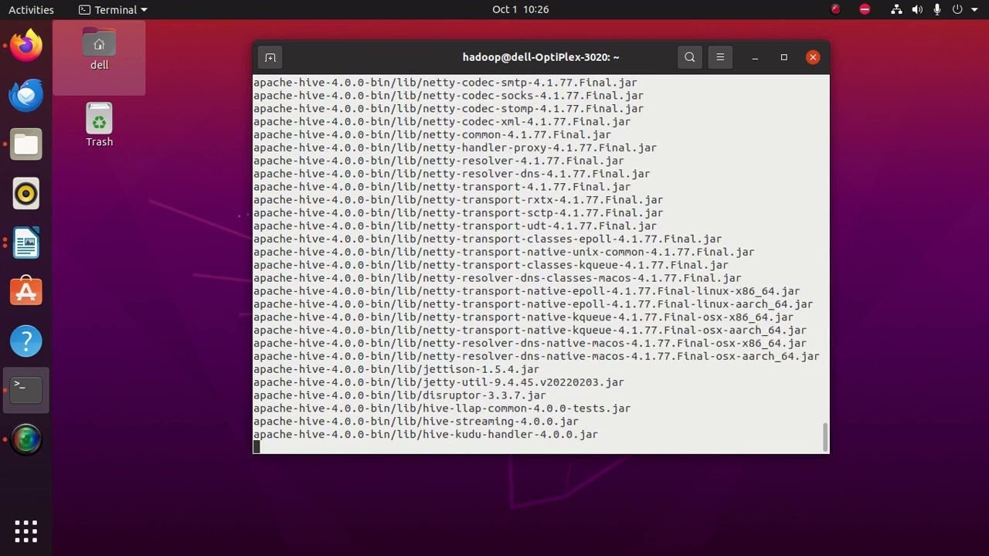Image resolution: width=989 pixels, height=556 pixels.
Task: Launch Rhythmbox music player
Action: tap(26, 194)
